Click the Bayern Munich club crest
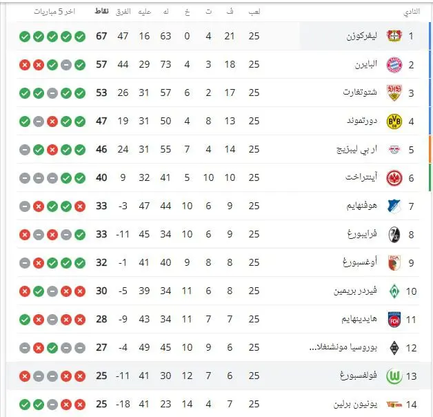The width and height of the screenshot is (433, 417). coord(394,65)
